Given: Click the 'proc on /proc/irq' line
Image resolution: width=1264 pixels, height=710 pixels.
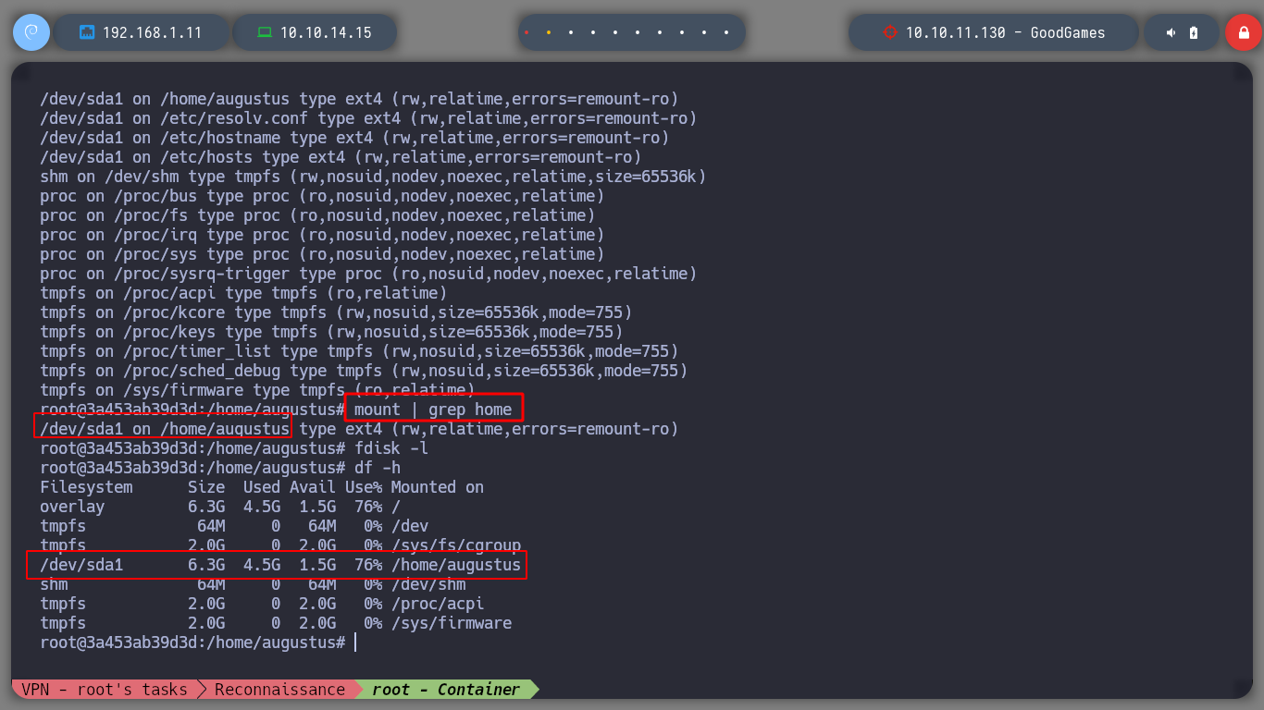Looking at the screenshot, I should 322,235.
